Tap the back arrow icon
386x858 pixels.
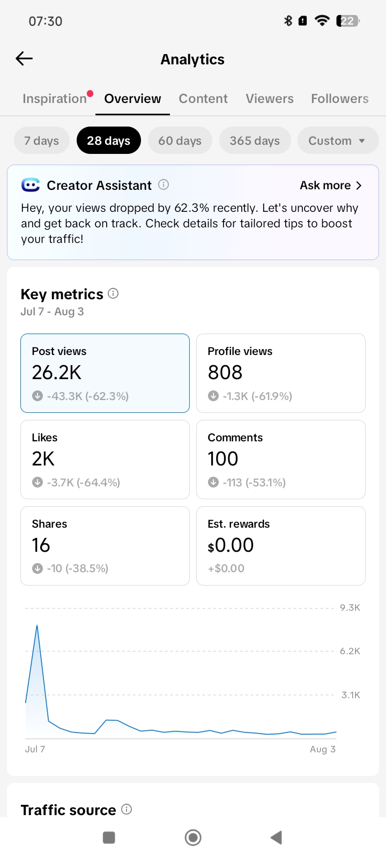24,58
